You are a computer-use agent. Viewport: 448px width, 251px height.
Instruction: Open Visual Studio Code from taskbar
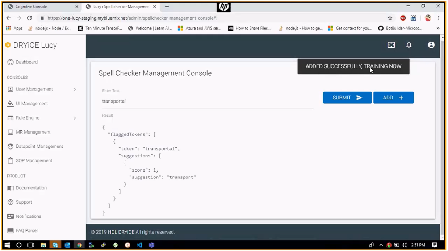[139, 245]
